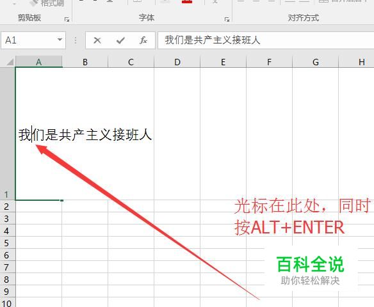374x307 pixels.
Task: Open Insert Function via the fx icon
Action: [x=143, y=40]
